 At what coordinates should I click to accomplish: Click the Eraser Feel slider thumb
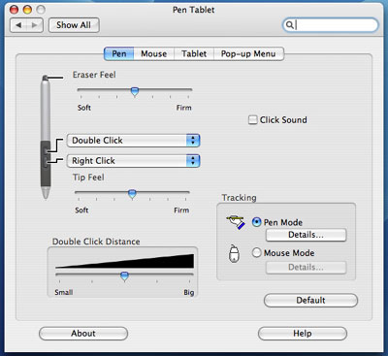coord(135,92)
